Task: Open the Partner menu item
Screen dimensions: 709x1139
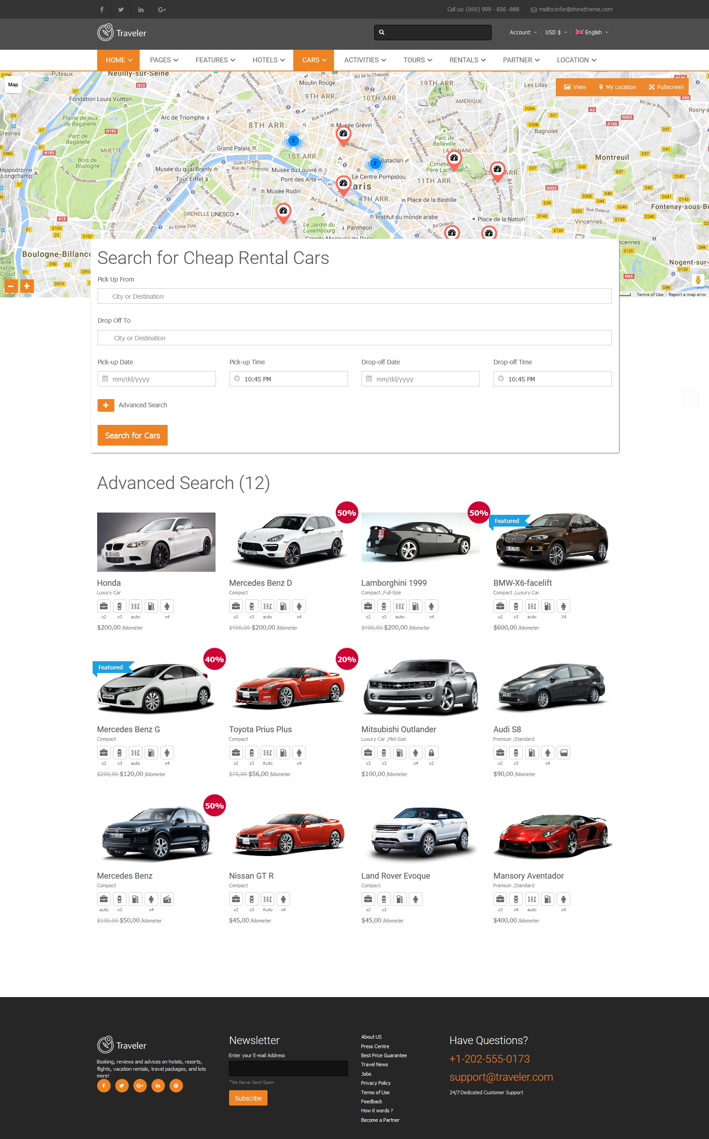Action: click(x=521, y=60)
